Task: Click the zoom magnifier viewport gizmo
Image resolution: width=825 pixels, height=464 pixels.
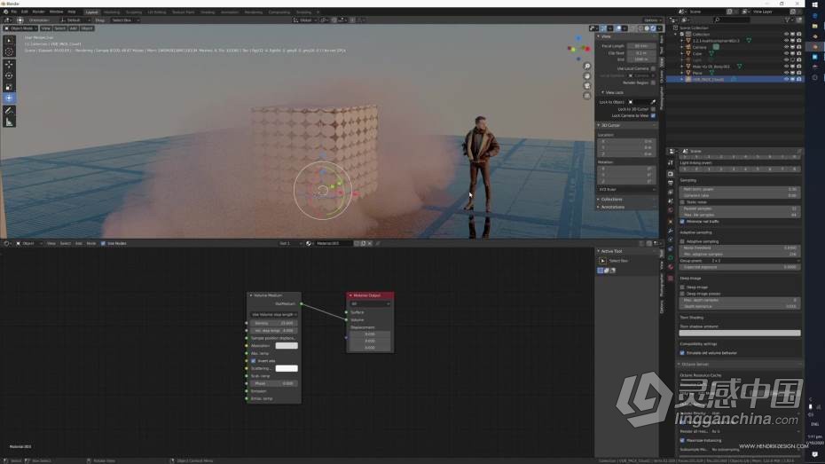Action: tap(586, 67)
